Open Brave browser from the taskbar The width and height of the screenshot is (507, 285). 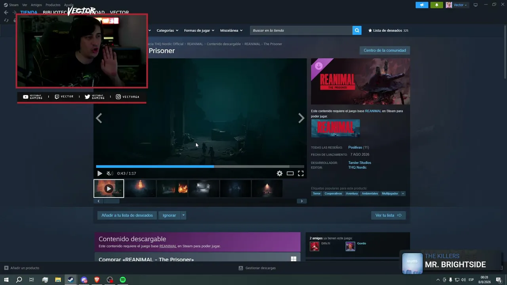[97, 280]
